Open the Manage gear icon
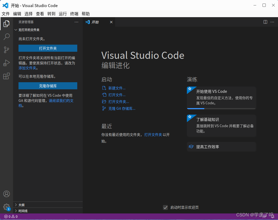 tap(6, 207)
